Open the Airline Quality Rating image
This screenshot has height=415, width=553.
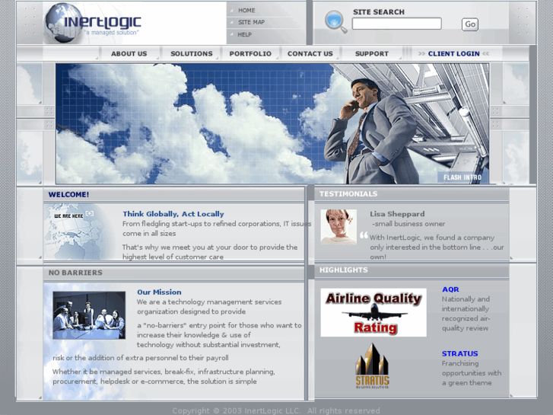pyautogui.click(x=373, y=312)
